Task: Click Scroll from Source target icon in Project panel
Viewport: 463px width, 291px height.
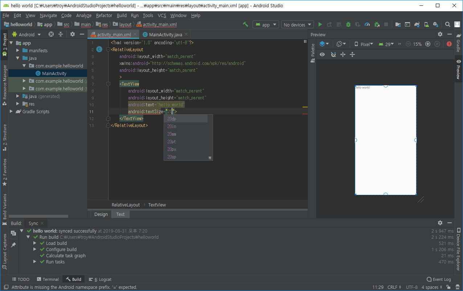Action: [51, 34]
